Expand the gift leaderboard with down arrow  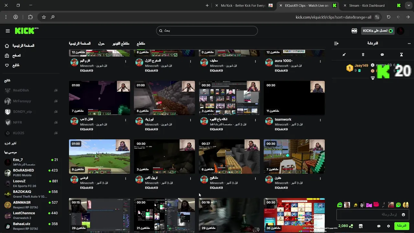[373, 78]
